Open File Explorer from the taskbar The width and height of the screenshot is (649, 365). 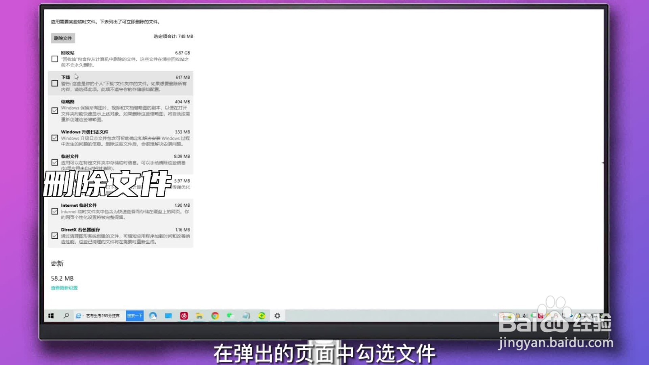[x=199, y=316]
